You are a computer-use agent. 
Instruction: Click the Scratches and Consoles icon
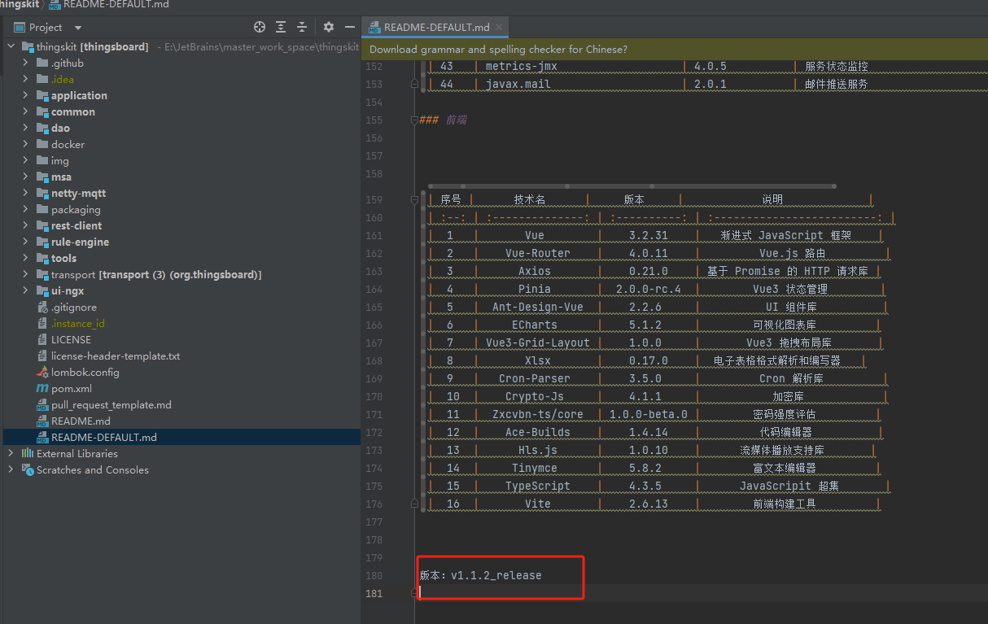click(x=28, y=469)
